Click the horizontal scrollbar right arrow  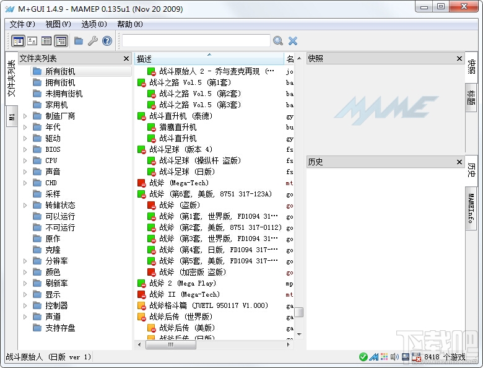[x=289, y=344]
